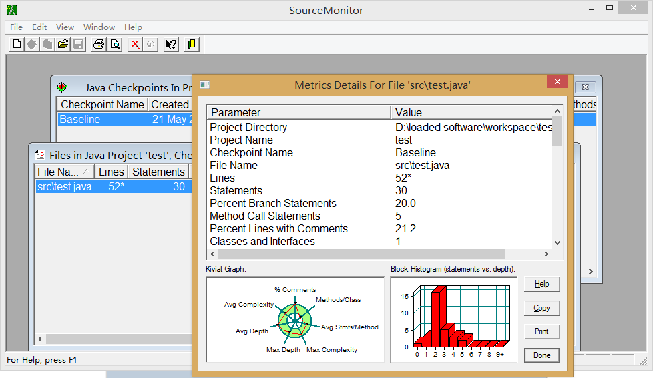Viewport: 653px width, 378px height.
Task: Click the grayed Undo toolbar icon
Action: pyautogui.click(x=150, y=44)
